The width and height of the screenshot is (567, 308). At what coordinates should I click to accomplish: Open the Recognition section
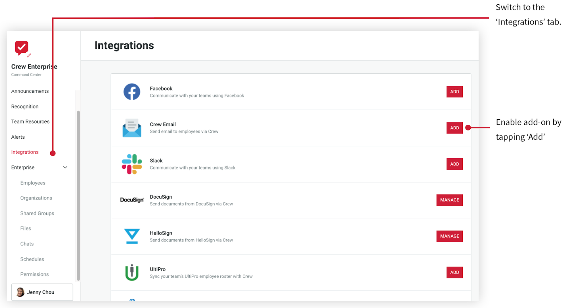(x=25, y=106)
